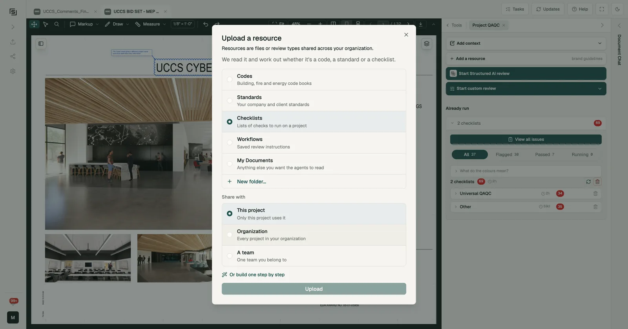Delete the Other checklist row

[x=595, y=207]
